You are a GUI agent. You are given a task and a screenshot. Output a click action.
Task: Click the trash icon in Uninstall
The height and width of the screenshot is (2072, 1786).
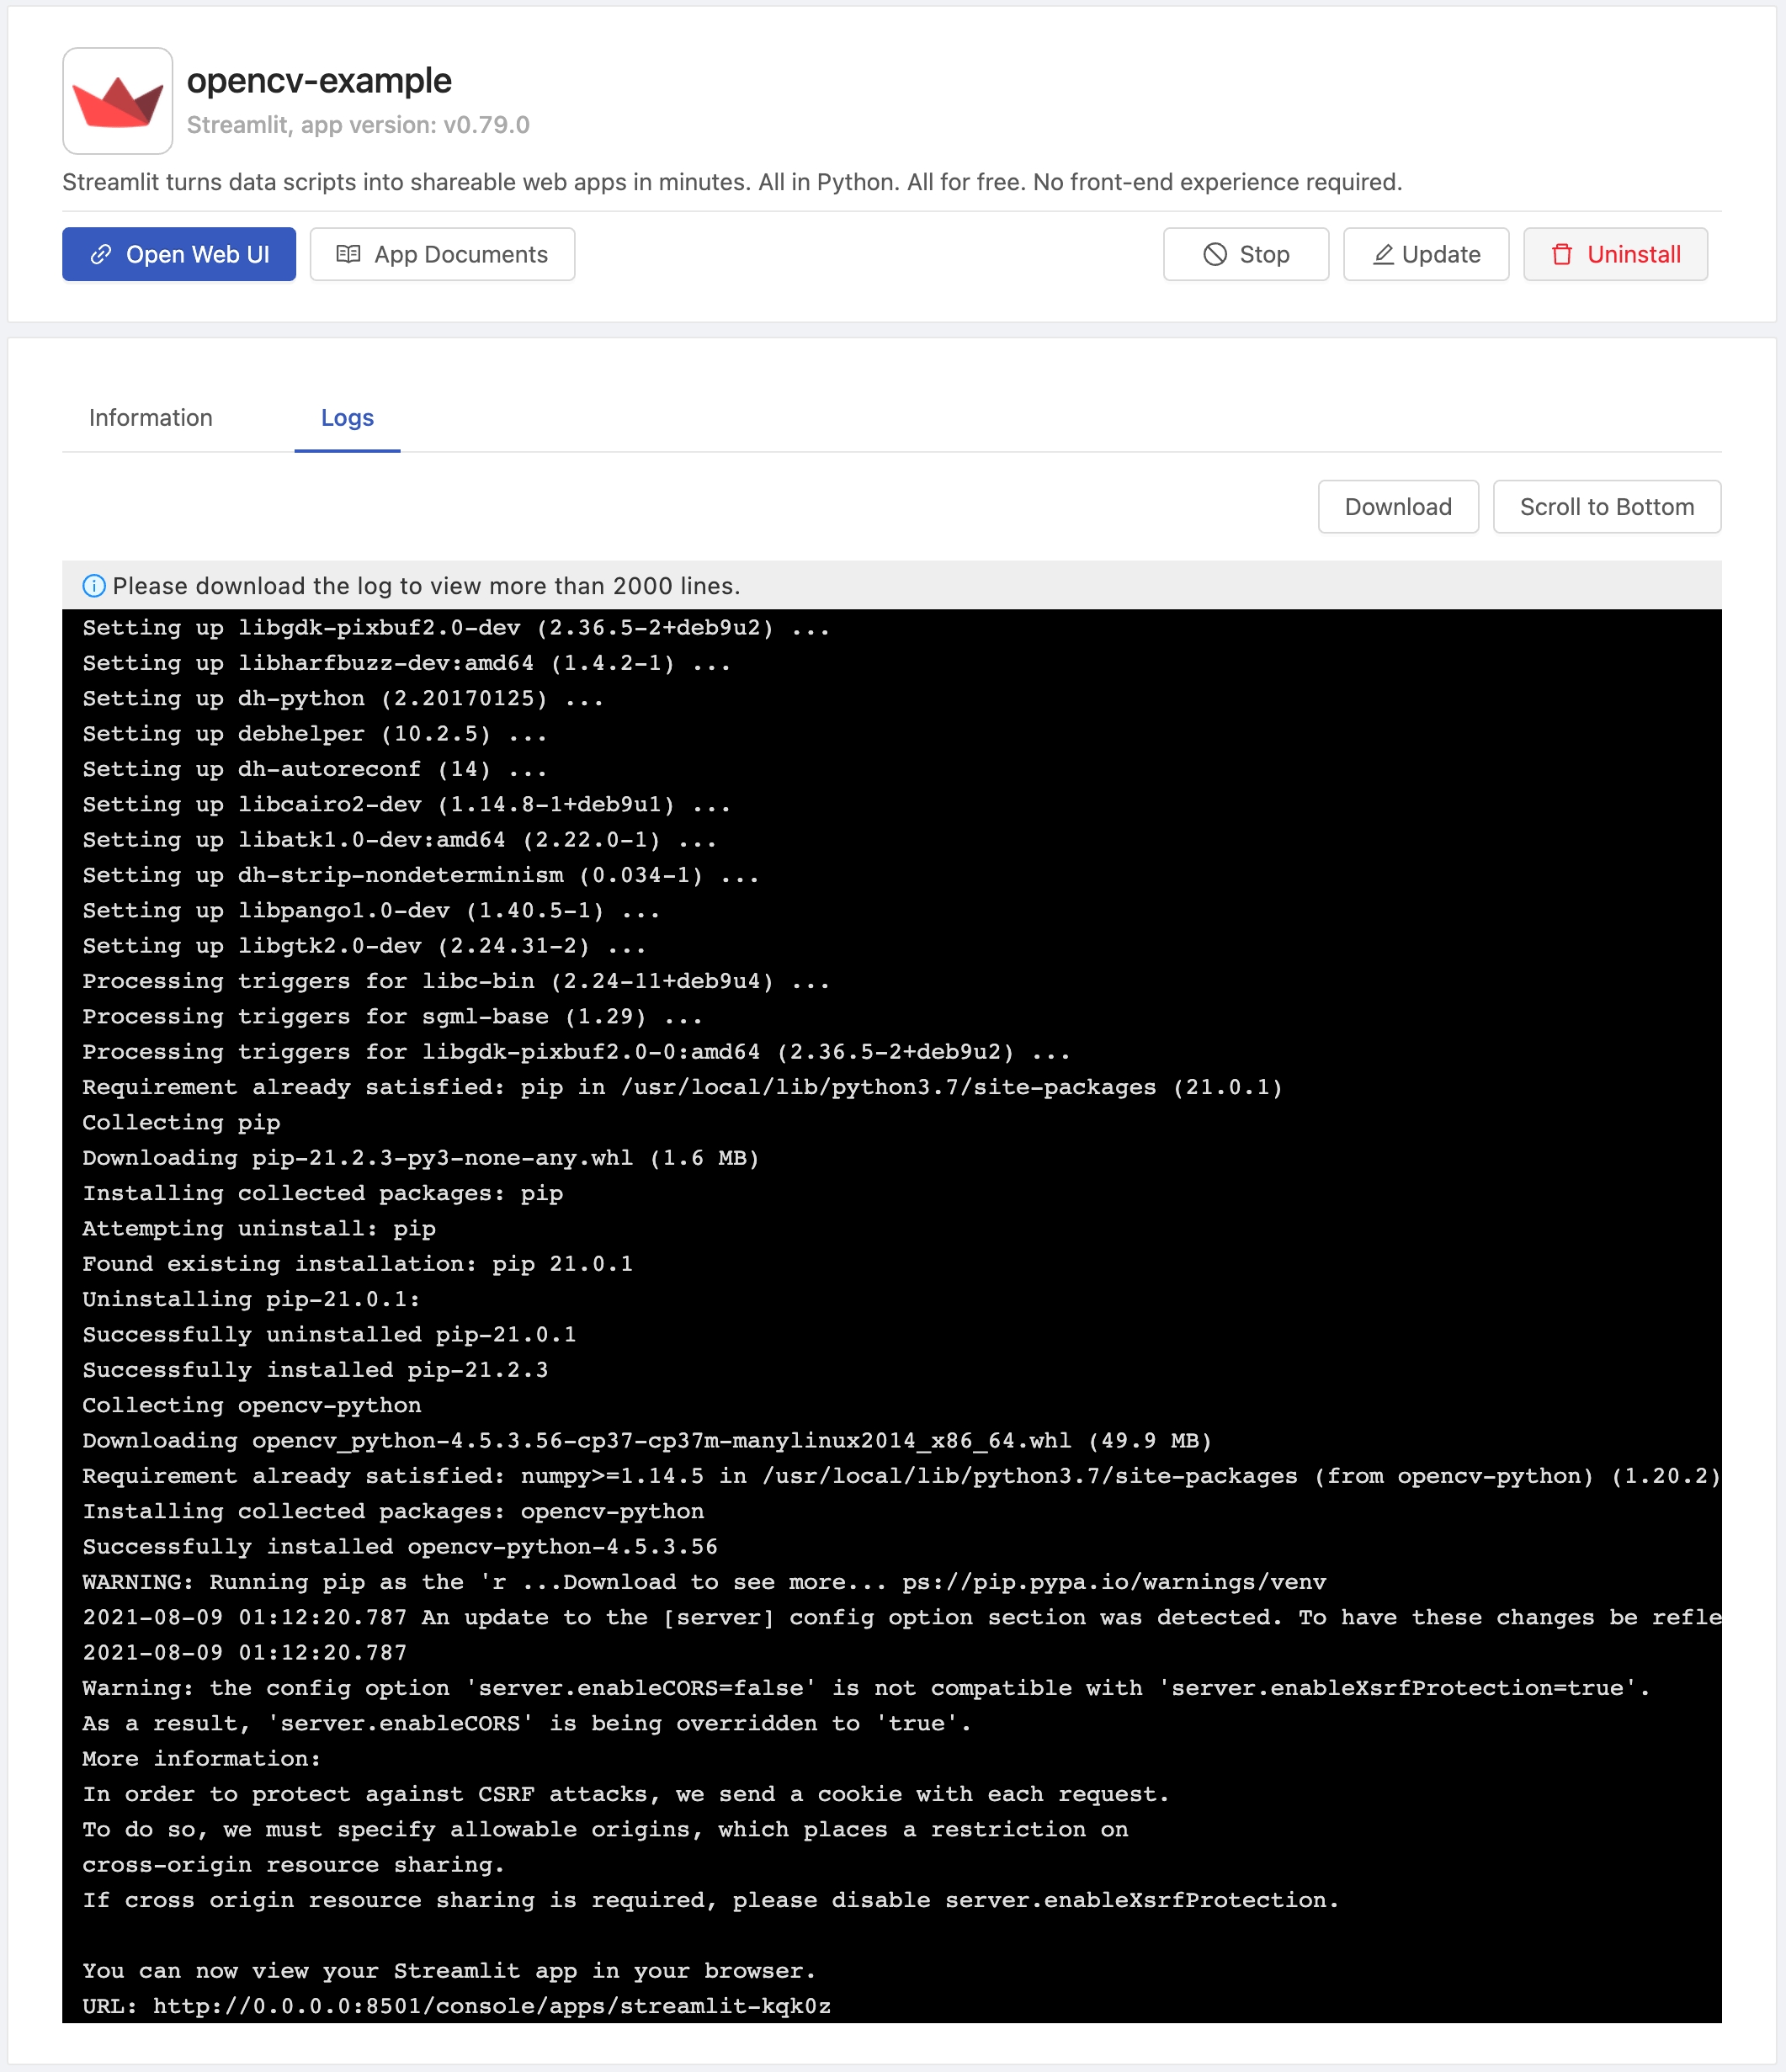point(1562,254)
